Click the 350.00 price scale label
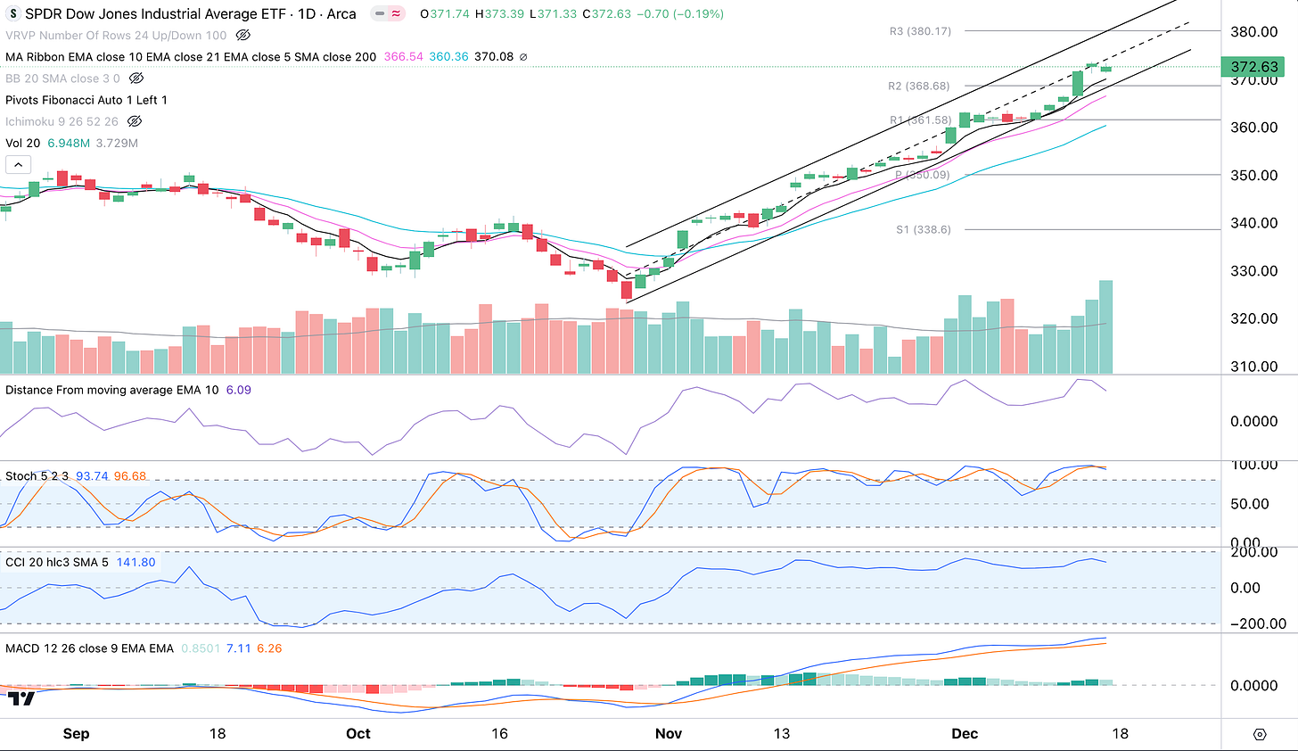The height and width of the screenshot is (751, 1298). pyautogui.click(x=1254, y=176)
